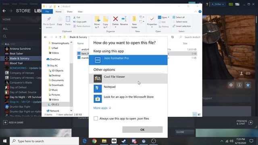Open Steam ALL filter dropdown
Viewport: 258px width, 145px height.
[x=21, y=29]
